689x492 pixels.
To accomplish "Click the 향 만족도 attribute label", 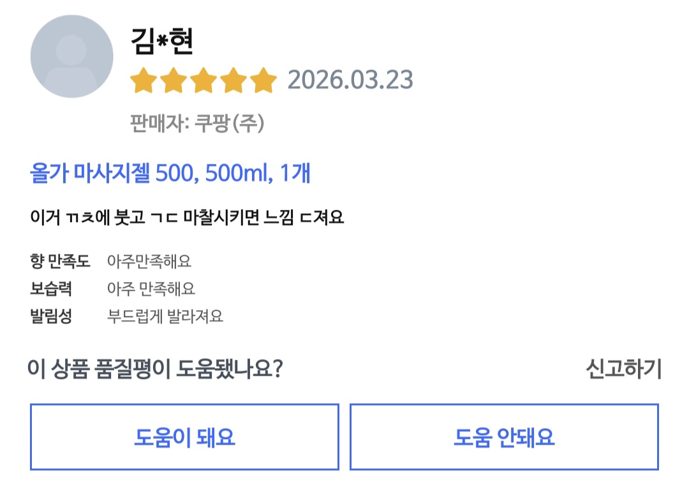I will click(x=60, y=261).
